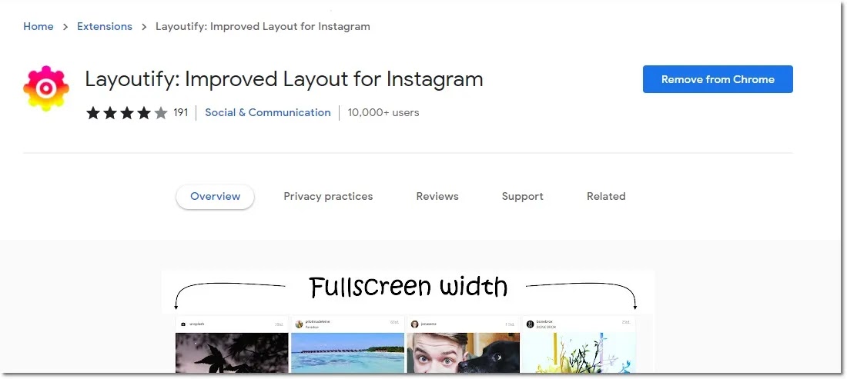The width and height of the screenshot is (847, 379).
Task: Click the jonasemi profile avatar
Action: click(415, 324)
